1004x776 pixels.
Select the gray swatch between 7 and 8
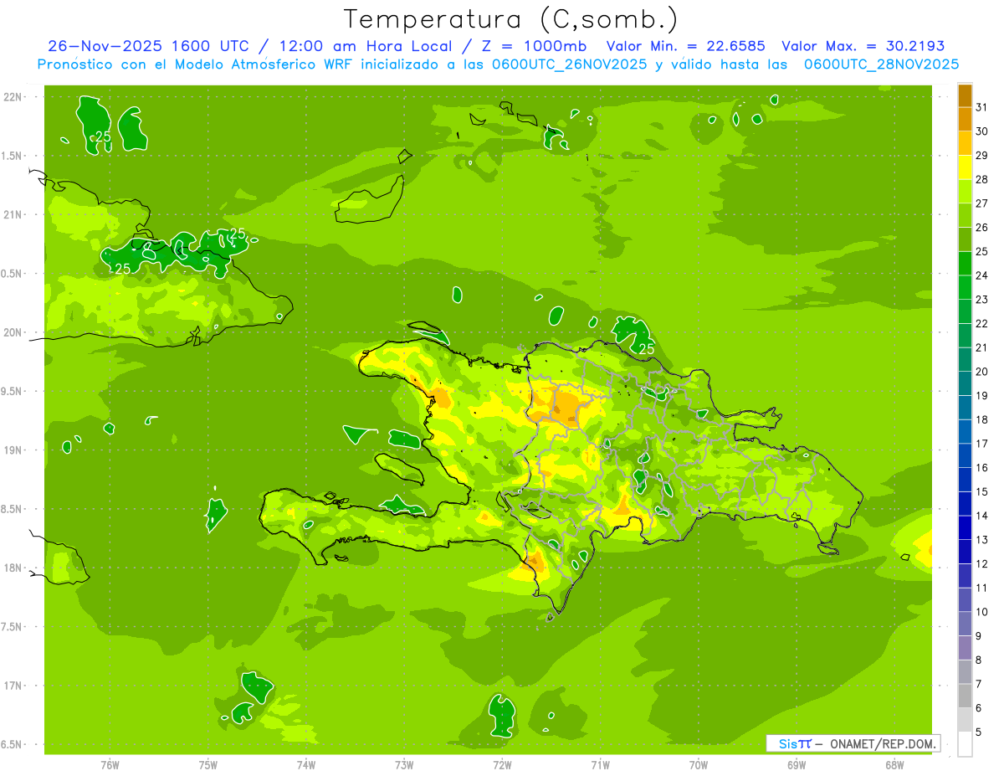965,672
